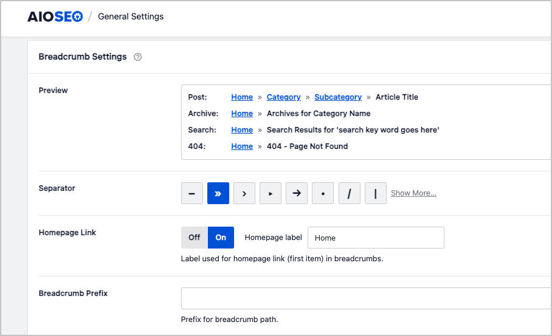Select the right arrow separator

297,193
